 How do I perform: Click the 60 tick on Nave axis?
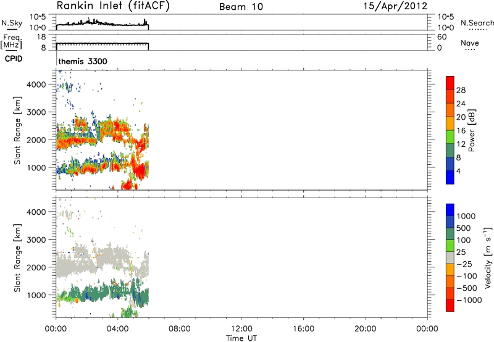click(x=442, y=37)
